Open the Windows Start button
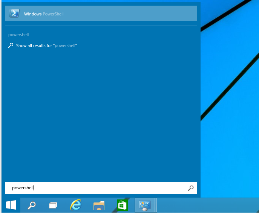Image resolution: width=259 pixels, height=213 pixels. 11,205
